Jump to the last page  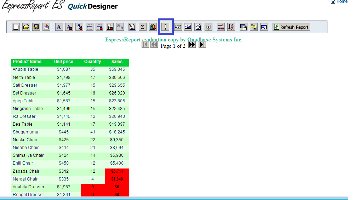click(x=202, y=45)
